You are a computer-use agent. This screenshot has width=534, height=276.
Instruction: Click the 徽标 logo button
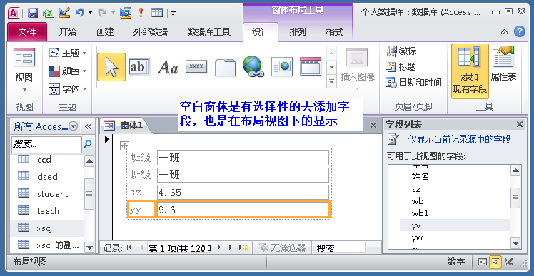coord(401,51)
